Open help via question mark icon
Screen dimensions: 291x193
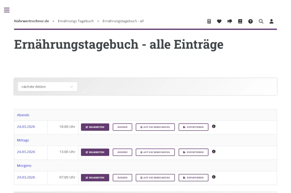click(x=250, y=21)
